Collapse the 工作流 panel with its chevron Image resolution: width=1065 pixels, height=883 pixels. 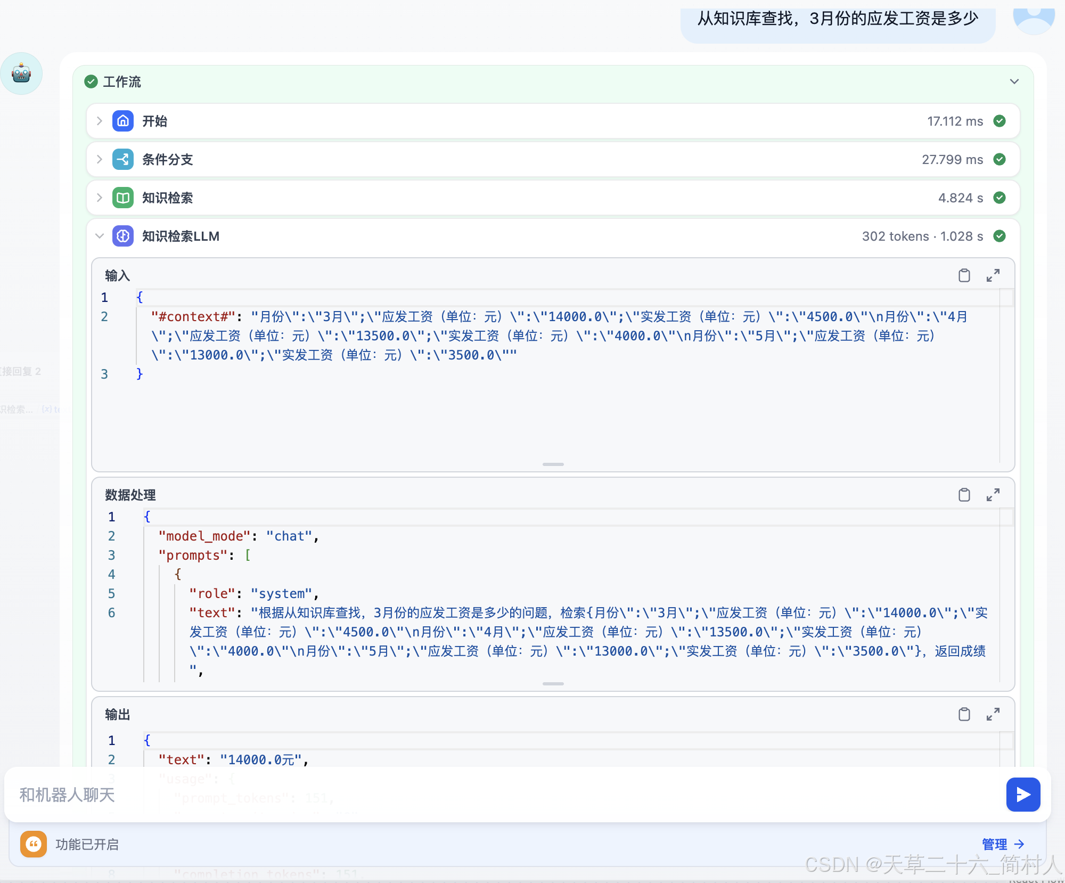point(1014,81)
